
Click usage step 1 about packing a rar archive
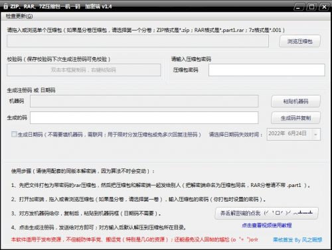[x=161, y=185]
